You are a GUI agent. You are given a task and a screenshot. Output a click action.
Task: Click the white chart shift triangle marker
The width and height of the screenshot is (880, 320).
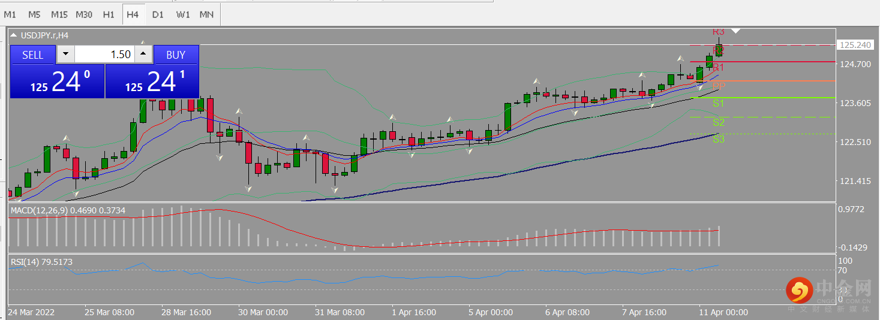click(x=736, y=31)
